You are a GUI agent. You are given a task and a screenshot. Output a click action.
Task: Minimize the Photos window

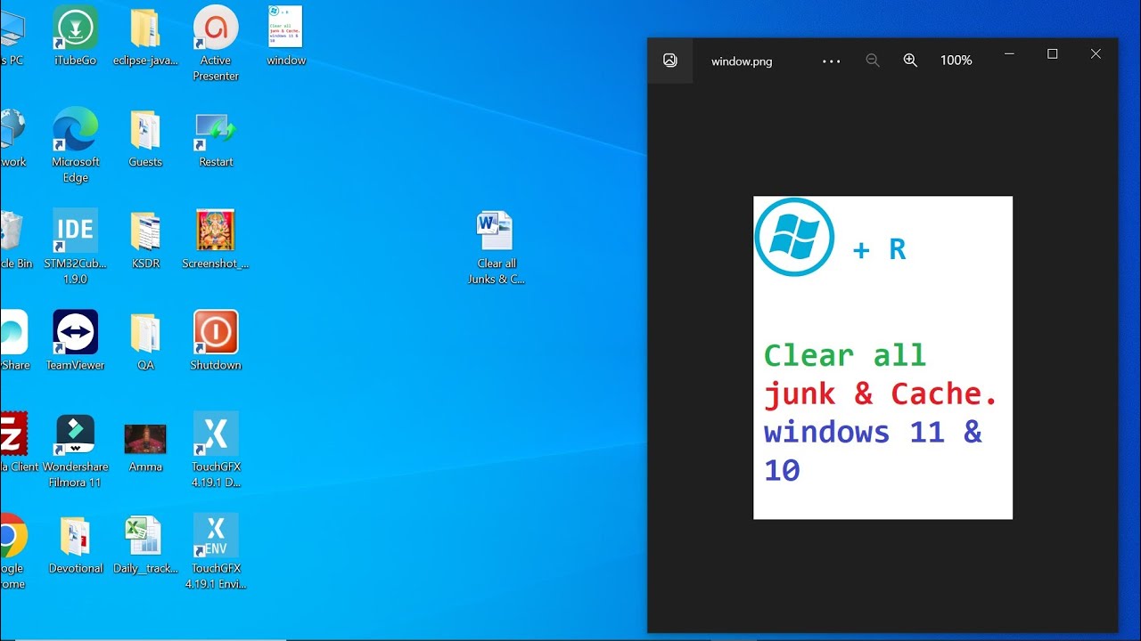pos(1009,54)
